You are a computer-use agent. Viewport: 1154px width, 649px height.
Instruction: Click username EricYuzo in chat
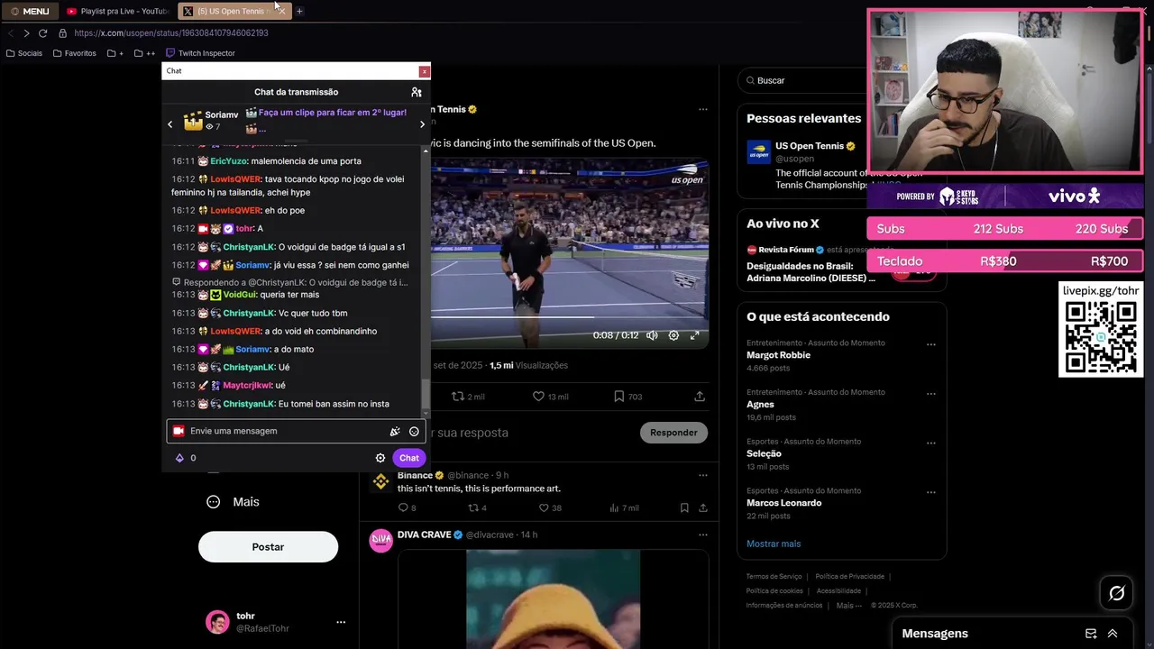pos(228,161)
